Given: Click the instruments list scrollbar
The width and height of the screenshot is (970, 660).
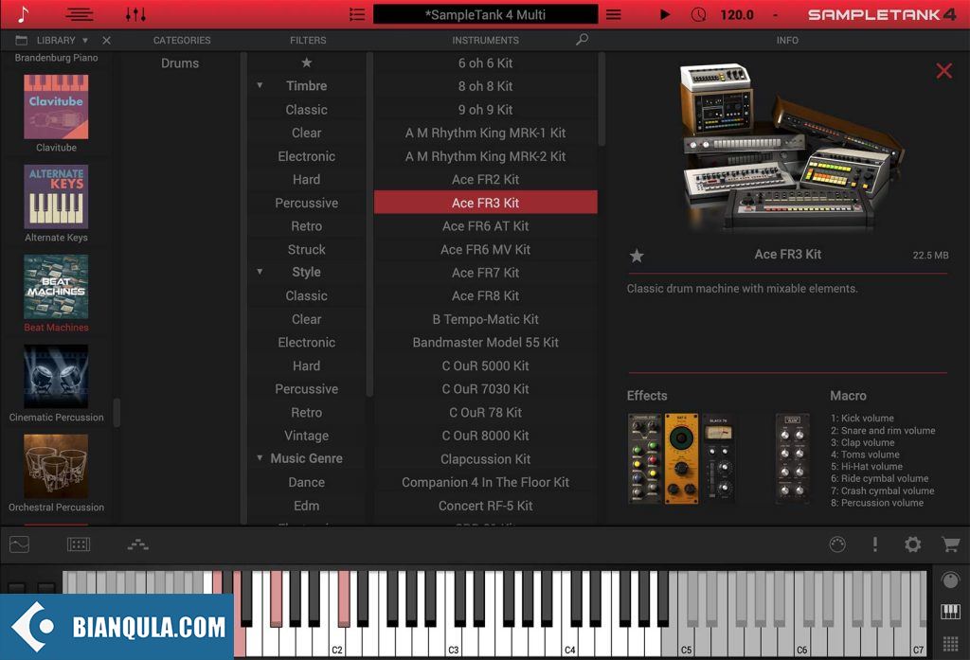Looking at the screenshot, I should coord(602,99).
